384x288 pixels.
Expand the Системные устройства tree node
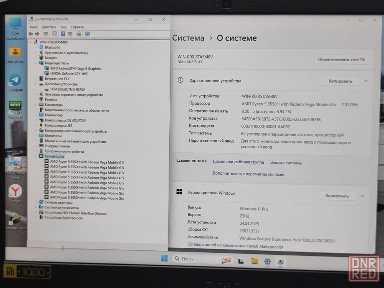click(x=36, y=207)
